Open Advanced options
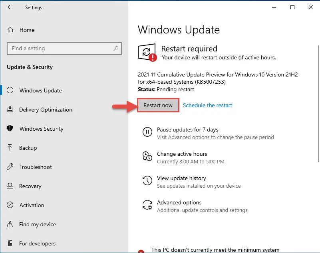The height and width of the screenshot is (253, 320). coord(195,206)
